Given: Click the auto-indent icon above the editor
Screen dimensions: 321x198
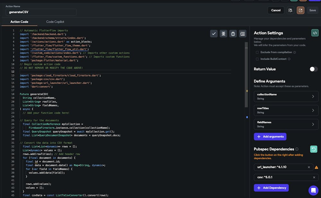Looking at the screenshot, I should (x=243, y=33).
